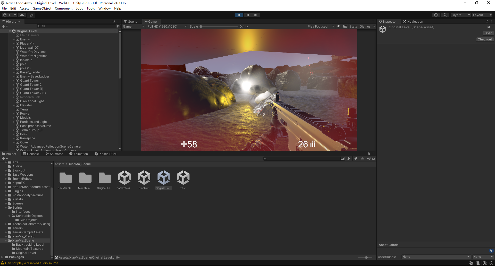The width and height of the screenshot is (495, 266).
Task: Click the Open button in Inspector
Action: click(x=488, y=33)
